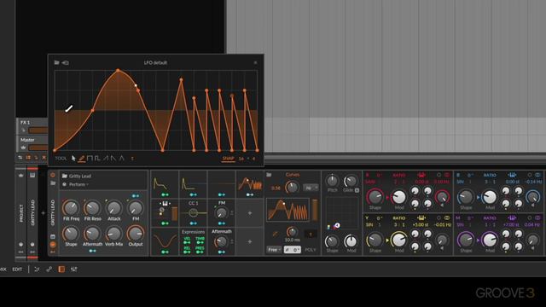Open the Perform remote page dropdown
Screen dimensions: 546x307
[x=78, y=184]
